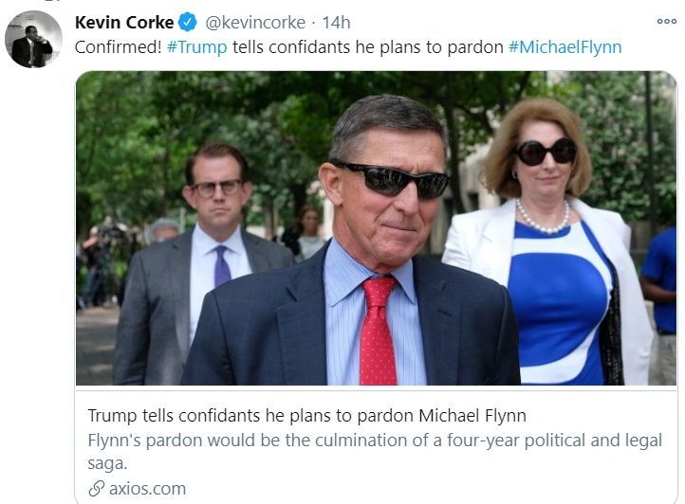Image resolution: width=685 pixels, height=504 pixels.
Task: Open the article preview photo
Action: point(376,227)
